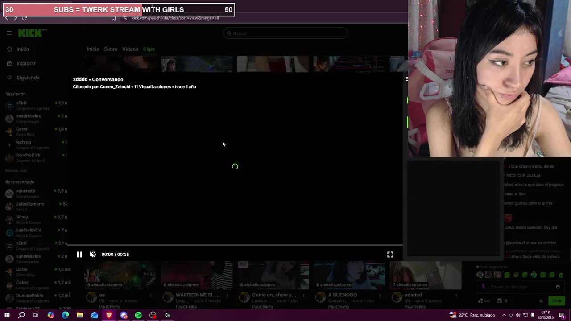Open options menu for A BUENOOO clip
This screenshot has height=321, width=571.
coord(380,295)
